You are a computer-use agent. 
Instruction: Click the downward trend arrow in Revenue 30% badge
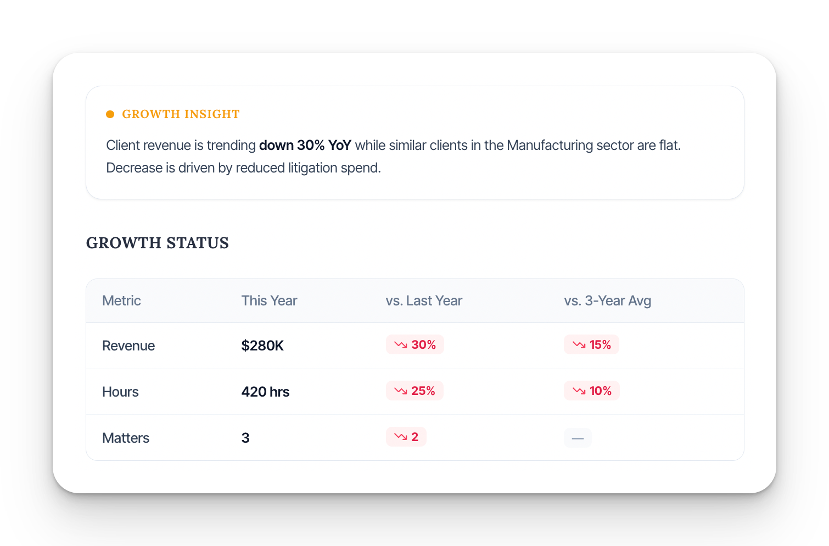coord(400,344)
